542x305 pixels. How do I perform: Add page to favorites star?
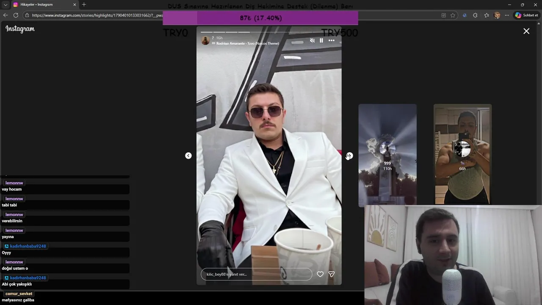tap(453, 15)
